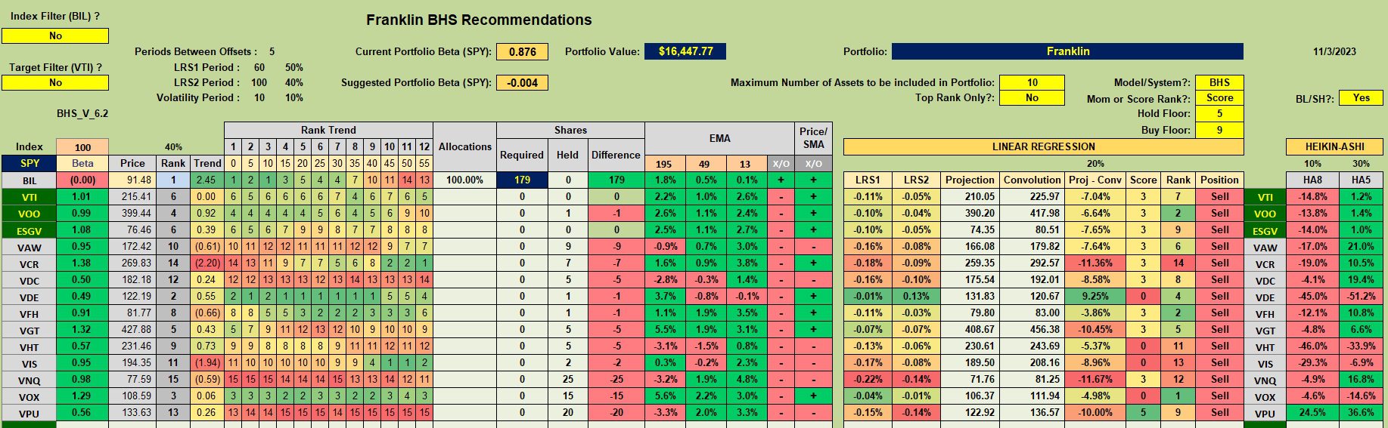Click the Proj - Conv column header
The height and width of the screenshot is (428, 1388).
point(1095,180)
